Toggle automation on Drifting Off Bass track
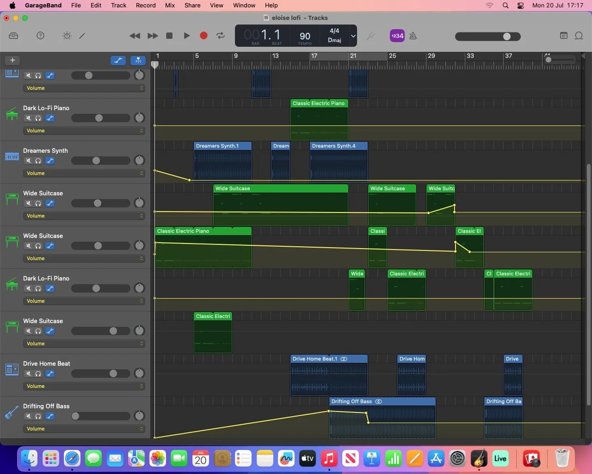 pos(50,416)
